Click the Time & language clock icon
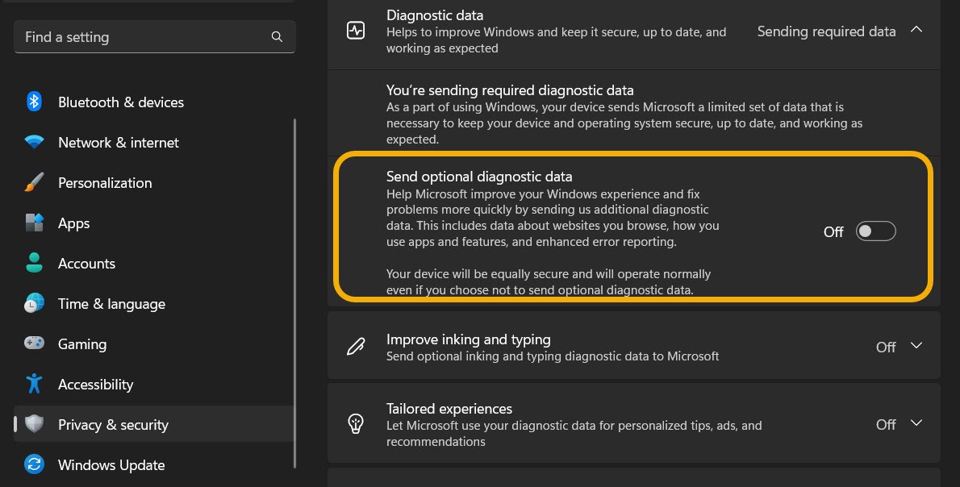 [34, 303]
